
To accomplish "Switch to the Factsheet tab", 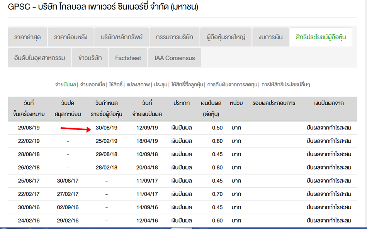I will point(128,58).
